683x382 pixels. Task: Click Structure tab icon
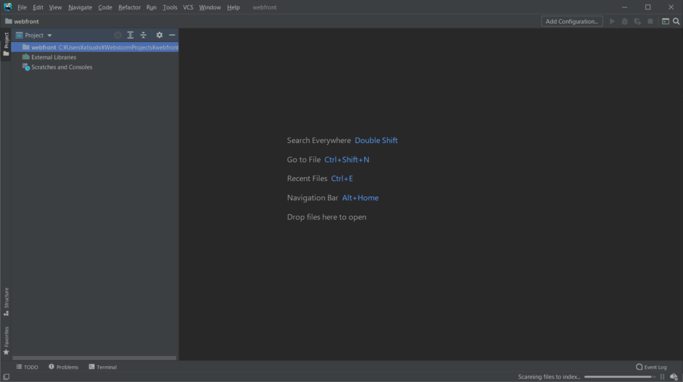[6, 313]
